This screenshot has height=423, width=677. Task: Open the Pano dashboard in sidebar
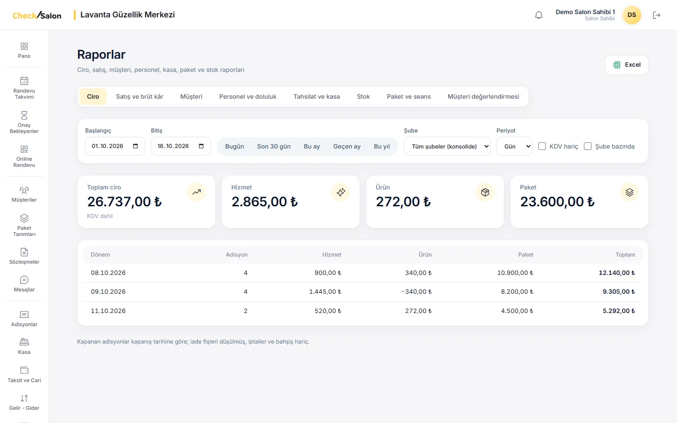pyautogui.click(x=24, y=50)
